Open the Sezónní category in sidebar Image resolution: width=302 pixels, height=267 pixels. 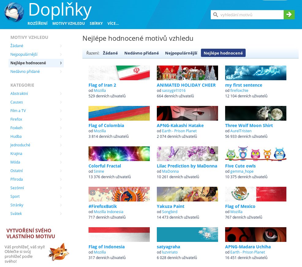point(17,188)
